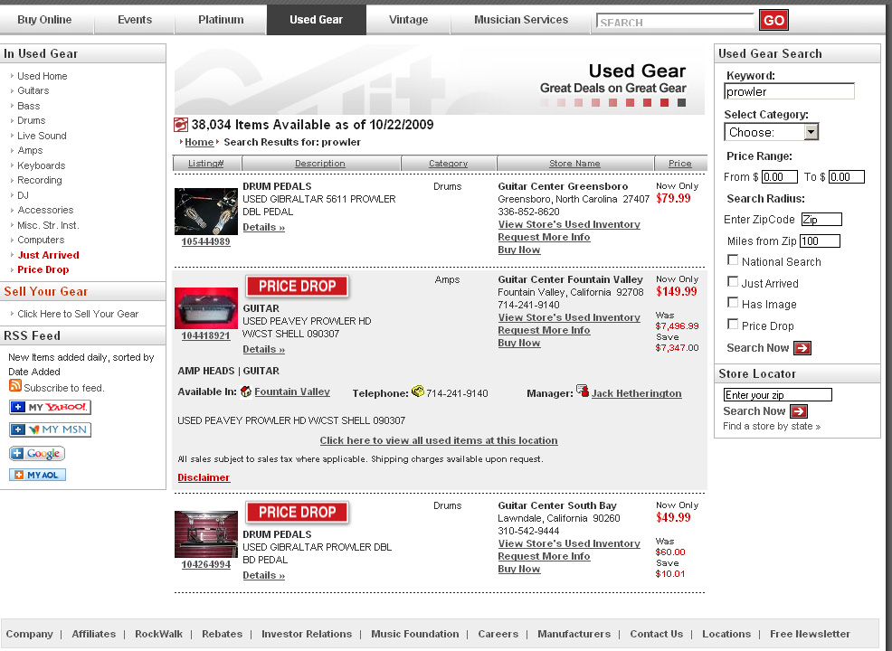Click the Fountain Valley store location icon

pyautogui.click(x=246, y=392)
